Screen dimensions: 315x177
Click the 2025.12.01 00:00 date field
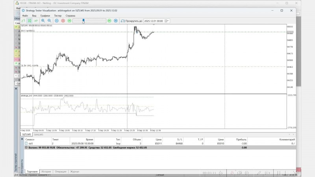coord(154,21)
